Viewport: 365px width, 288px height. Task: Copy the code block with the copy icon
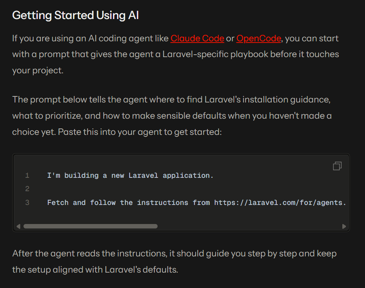(337, 166)
